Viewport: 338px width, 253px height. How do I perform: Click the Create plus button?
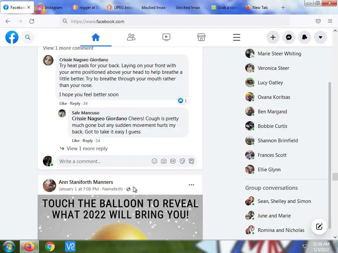273,37
